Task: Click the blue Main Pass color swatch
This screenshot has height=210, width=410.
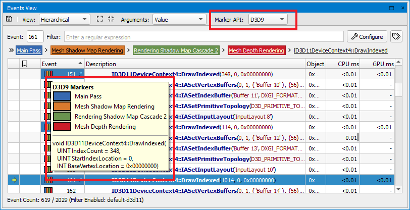Action: 63,96
